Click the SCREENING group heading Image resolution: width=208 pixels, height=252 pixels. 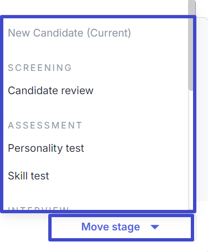[40, 68]
